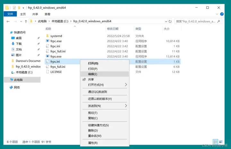Select the LICENSE file icon

47,72
